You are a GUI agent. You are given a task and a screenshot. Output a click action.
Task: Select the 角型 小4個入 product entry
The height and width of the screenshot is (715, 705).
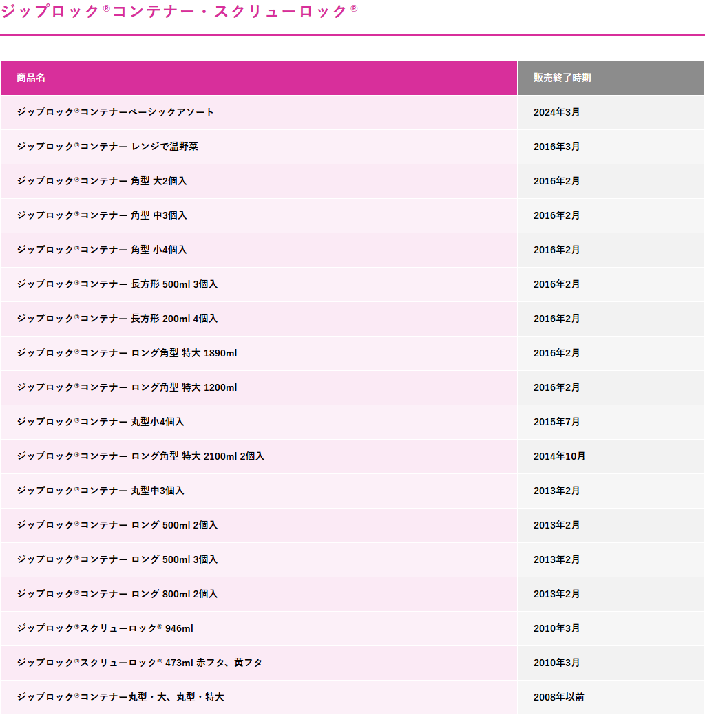(x=102, y=250)
